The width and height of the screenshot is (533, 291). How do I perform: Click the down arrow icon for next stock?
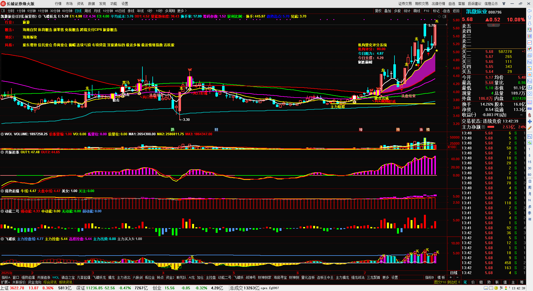pyautogui.click(x=530, y=24)
